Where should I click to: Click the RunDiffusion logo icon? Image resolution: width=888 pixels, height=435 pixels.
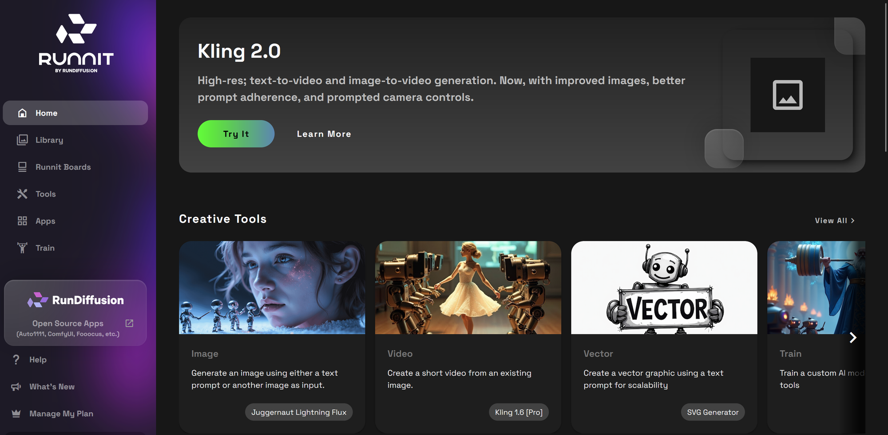(38, 300)
